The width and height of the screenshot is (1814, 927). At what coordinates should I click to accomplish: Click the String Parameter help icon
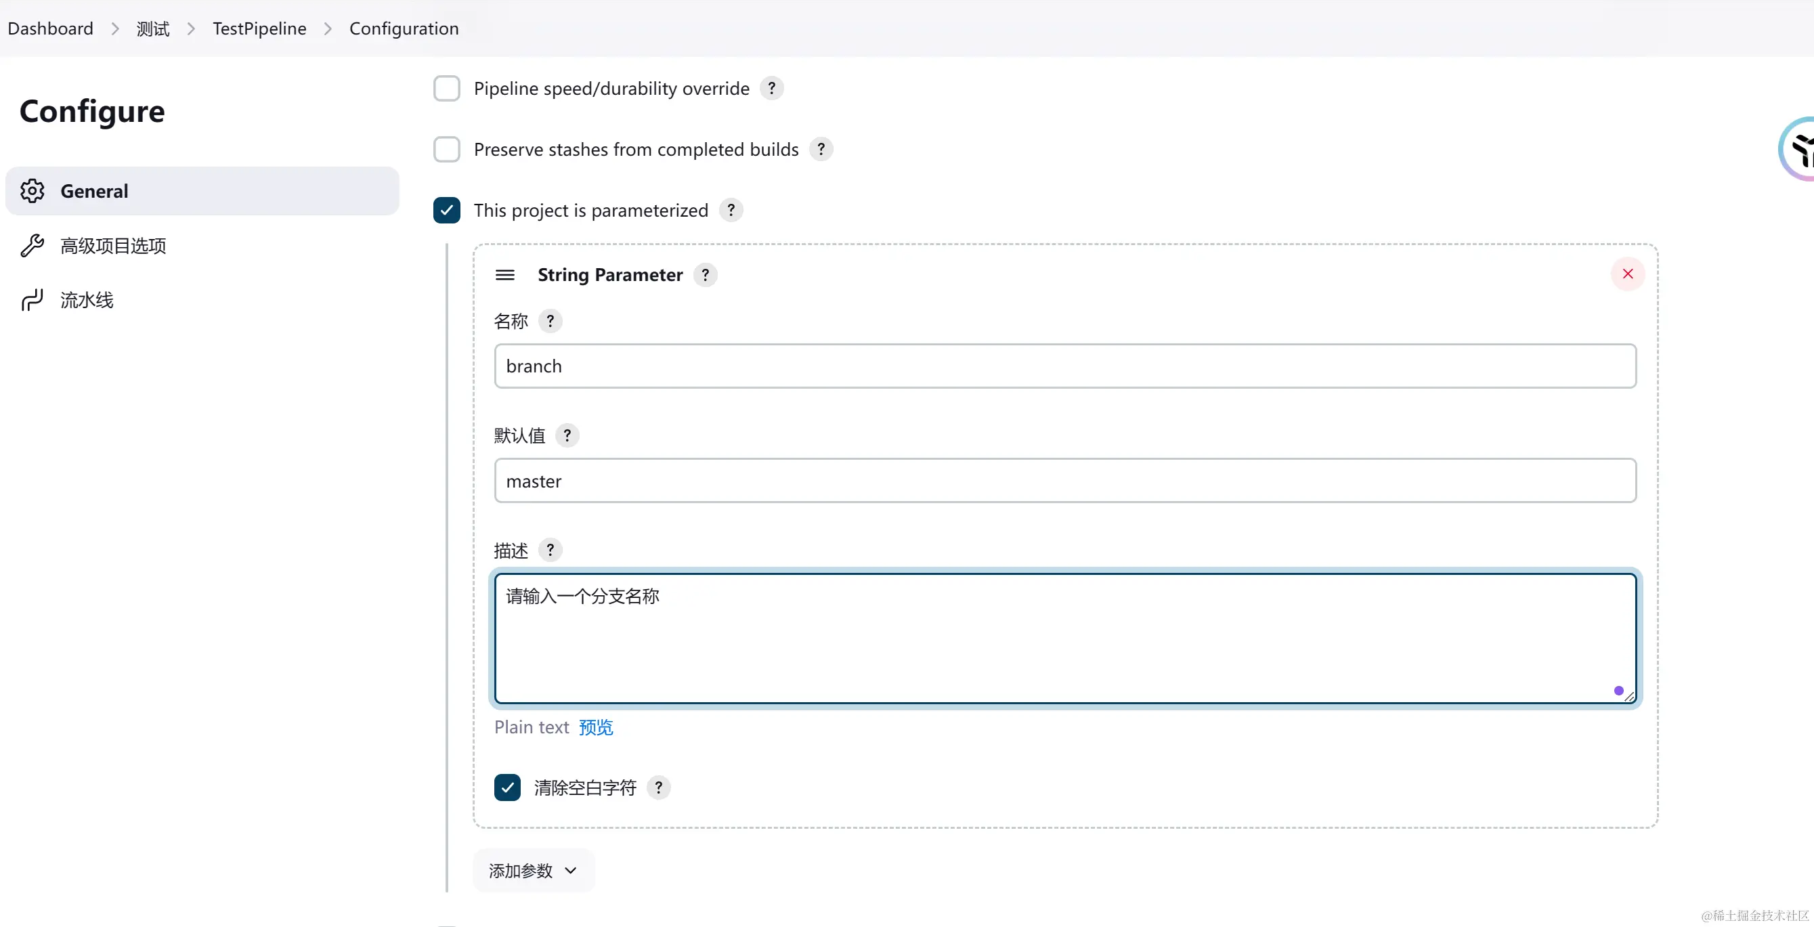(x=705, y=275)
